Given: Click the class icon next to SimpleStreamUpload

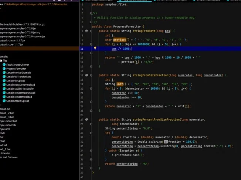Looking at the screenshot, I should coord(4,101).
